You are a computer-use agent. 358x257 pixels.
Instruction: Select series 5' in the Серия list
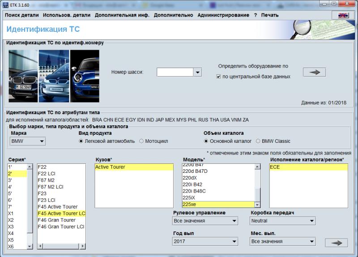click(17, 193)
